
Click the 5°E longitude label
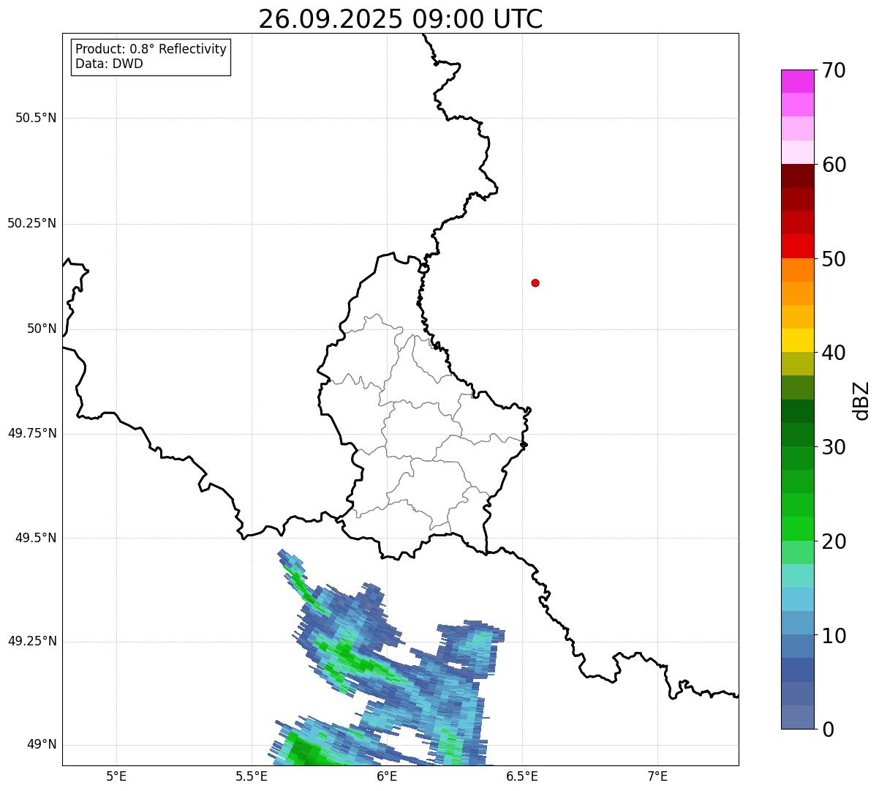(116, 776)
